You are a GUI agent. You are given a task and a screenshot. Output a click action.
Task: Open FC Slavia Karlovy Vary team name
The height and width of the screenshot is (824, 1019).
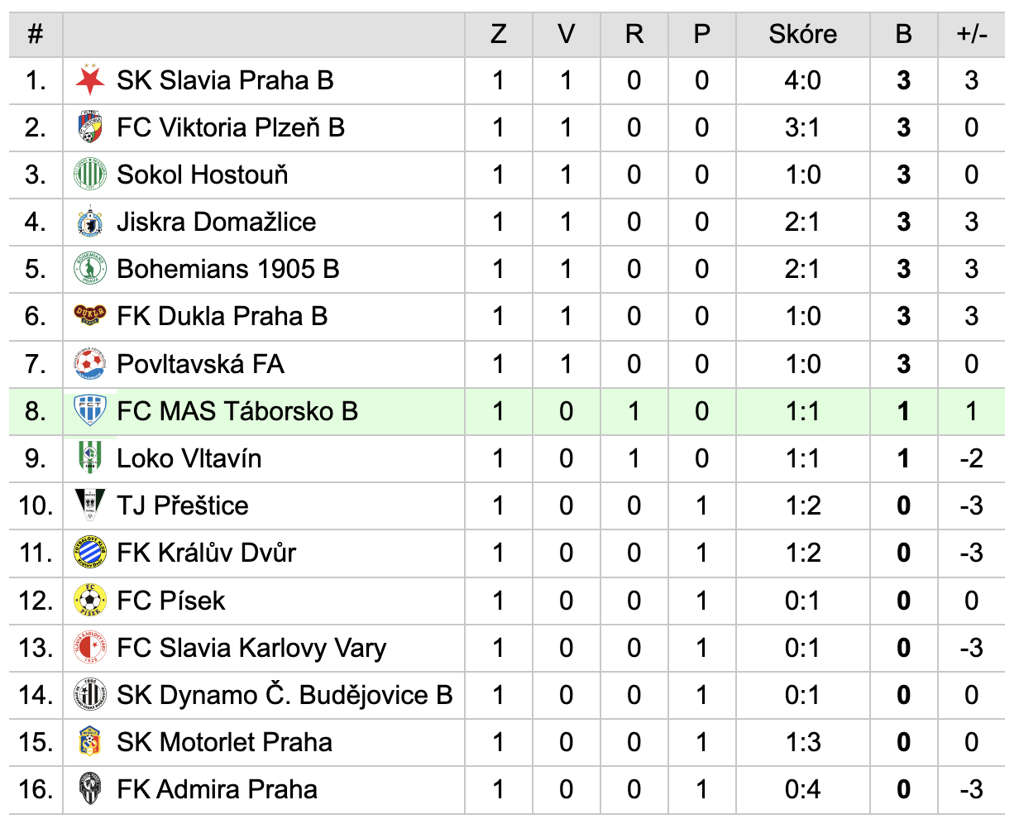click(x=251, y=648)
